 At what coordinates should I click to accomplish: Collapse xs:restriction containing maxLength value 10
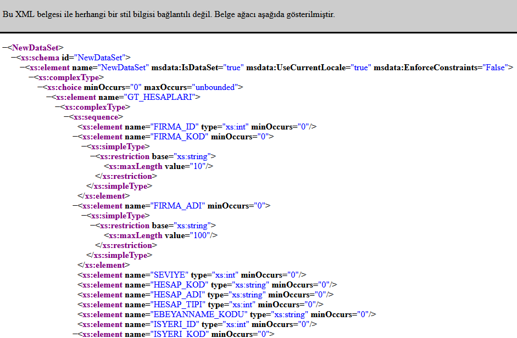point(93,156)
